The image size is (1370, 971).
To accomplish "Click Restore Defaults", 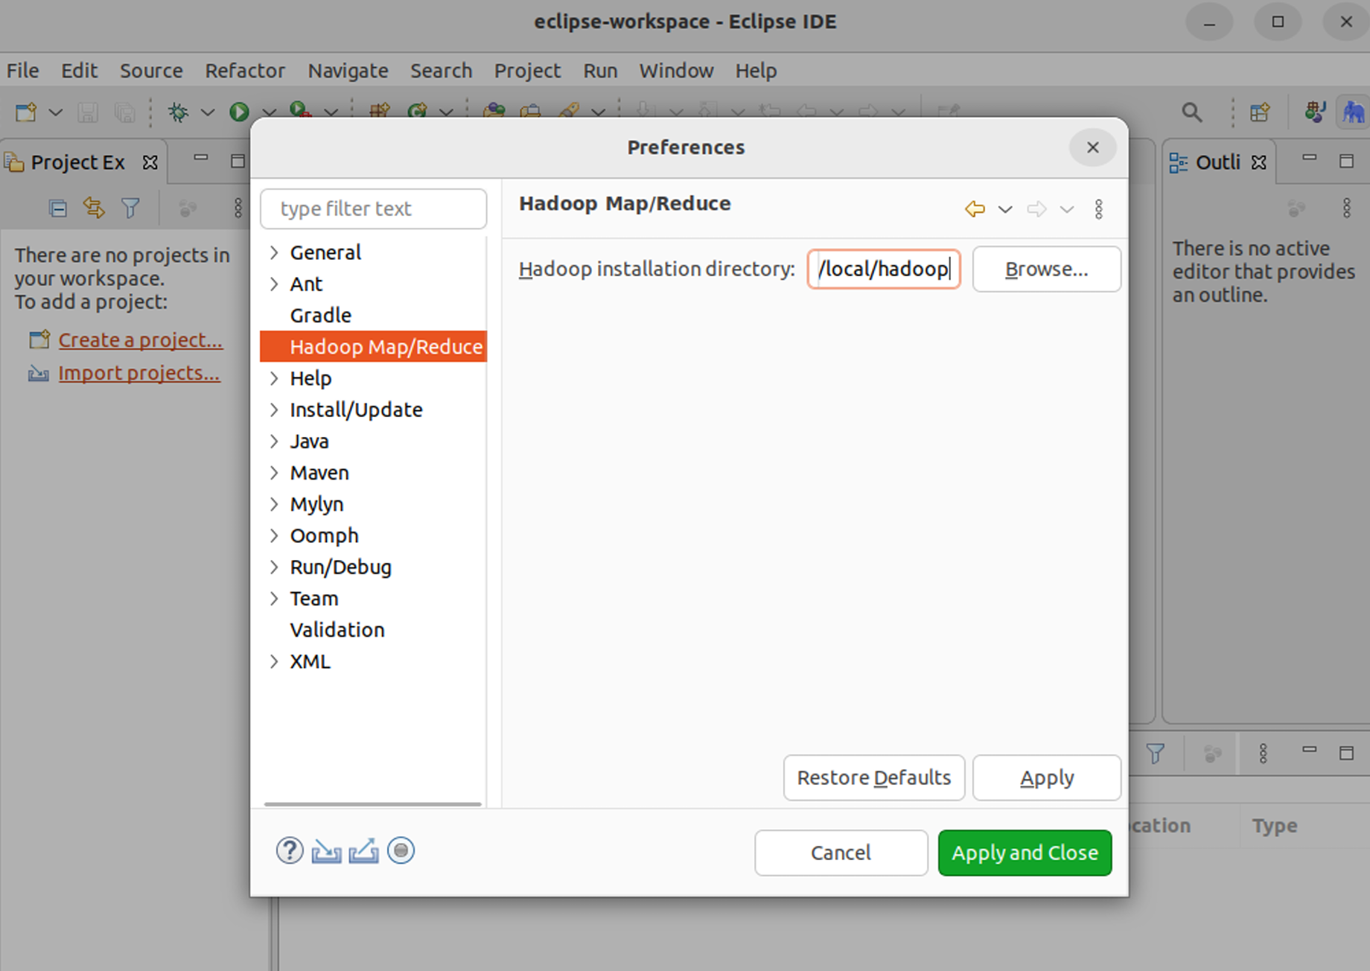I will point(874,777).
